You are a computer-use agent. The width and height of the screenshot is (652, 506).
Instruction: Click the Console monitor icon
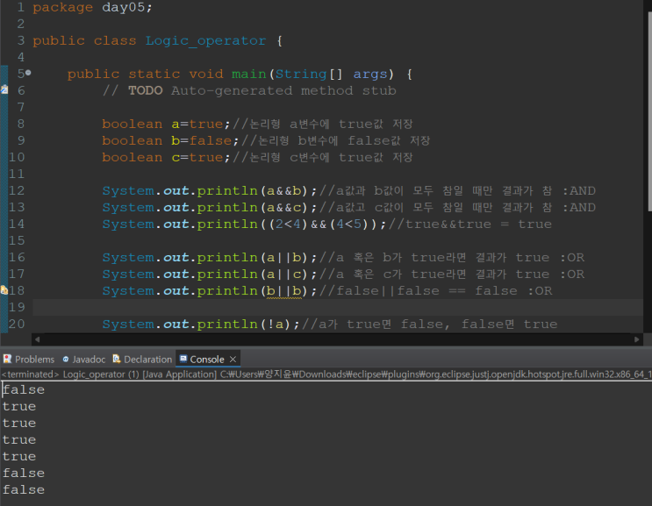coord(183,359)
